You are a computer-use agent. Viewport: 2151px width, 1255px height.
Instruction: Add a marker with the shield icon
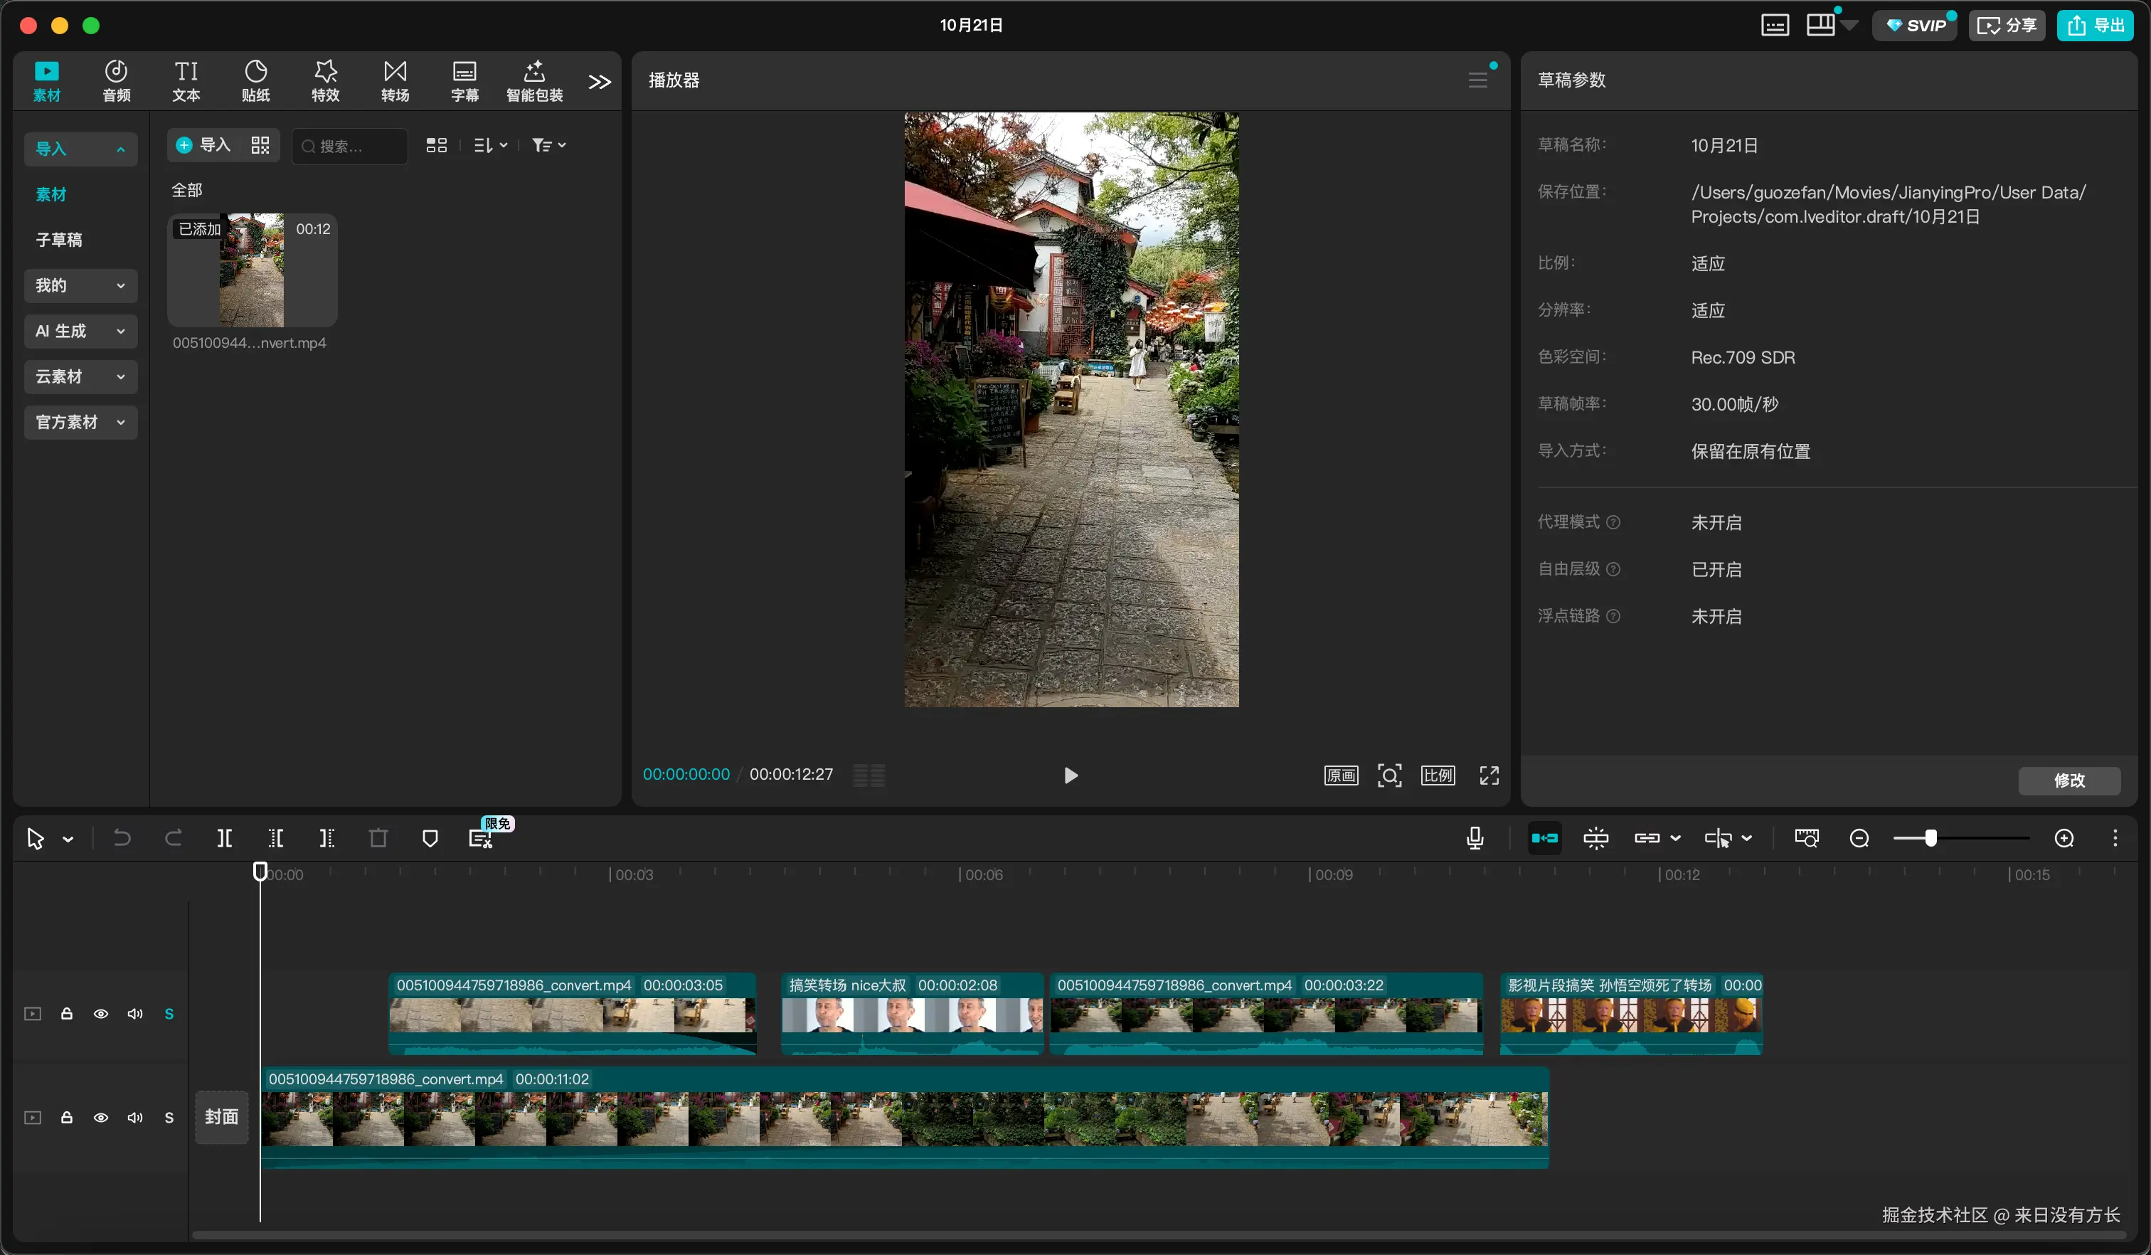(430, 838)
